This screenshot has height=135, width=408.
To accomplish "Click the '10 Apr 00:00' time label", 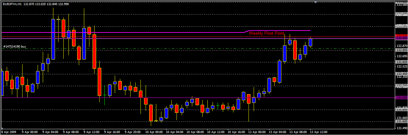I will 154,132.
